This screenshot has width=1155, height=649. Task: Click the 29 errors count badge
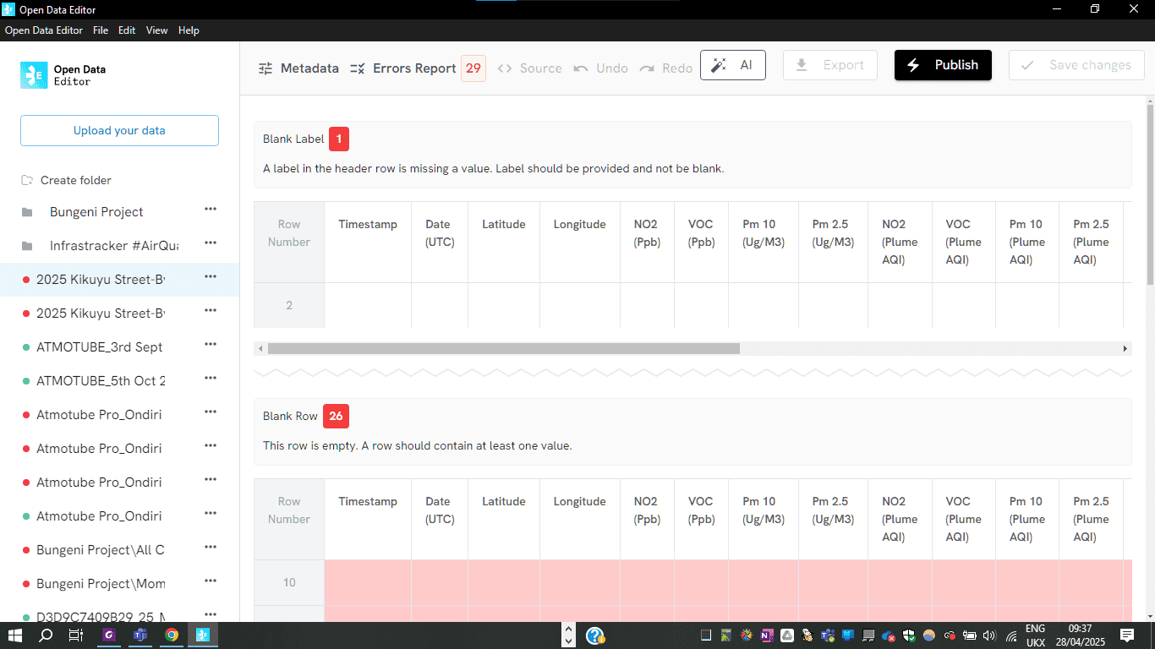tap(473, 68)
